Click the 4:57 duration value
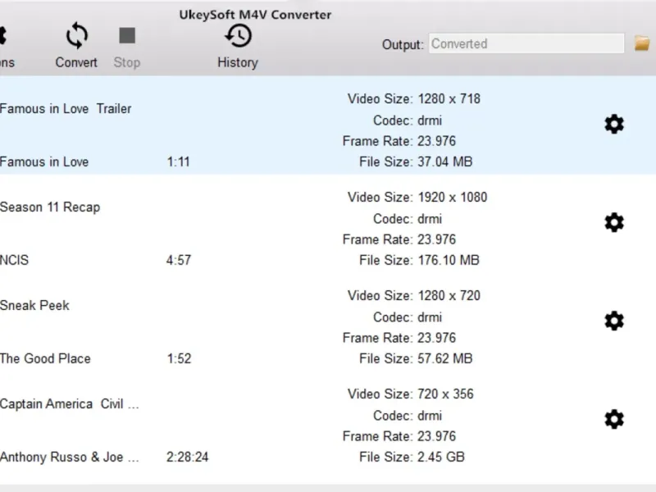Image resolution: width=656 pixels, height=492 pixels. pos(179,260)
